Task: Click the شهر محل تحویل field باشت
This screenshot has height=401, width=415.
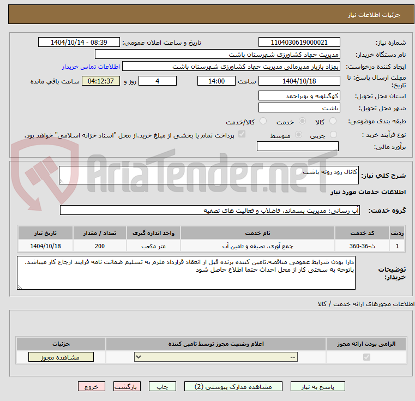Action: pyautogui.click(x=299, y=107)
